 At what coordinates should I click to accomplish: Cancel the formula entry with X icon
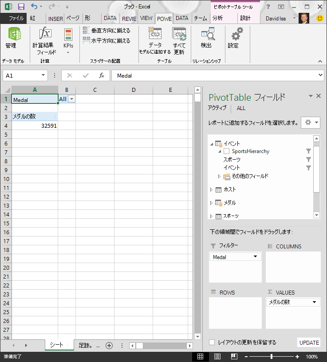[x=70, y=75]
